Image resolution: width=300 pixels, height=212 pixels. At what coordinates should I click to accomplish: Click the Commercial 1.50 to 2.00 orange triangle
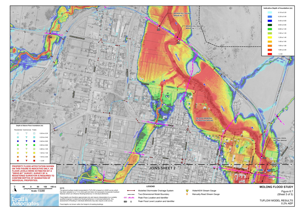tap(26, 157)
